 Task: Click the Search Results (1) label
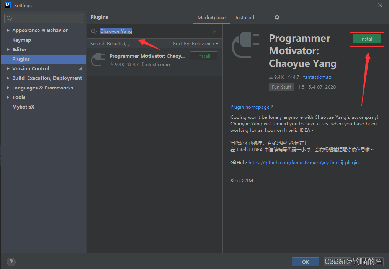point(110,43)
